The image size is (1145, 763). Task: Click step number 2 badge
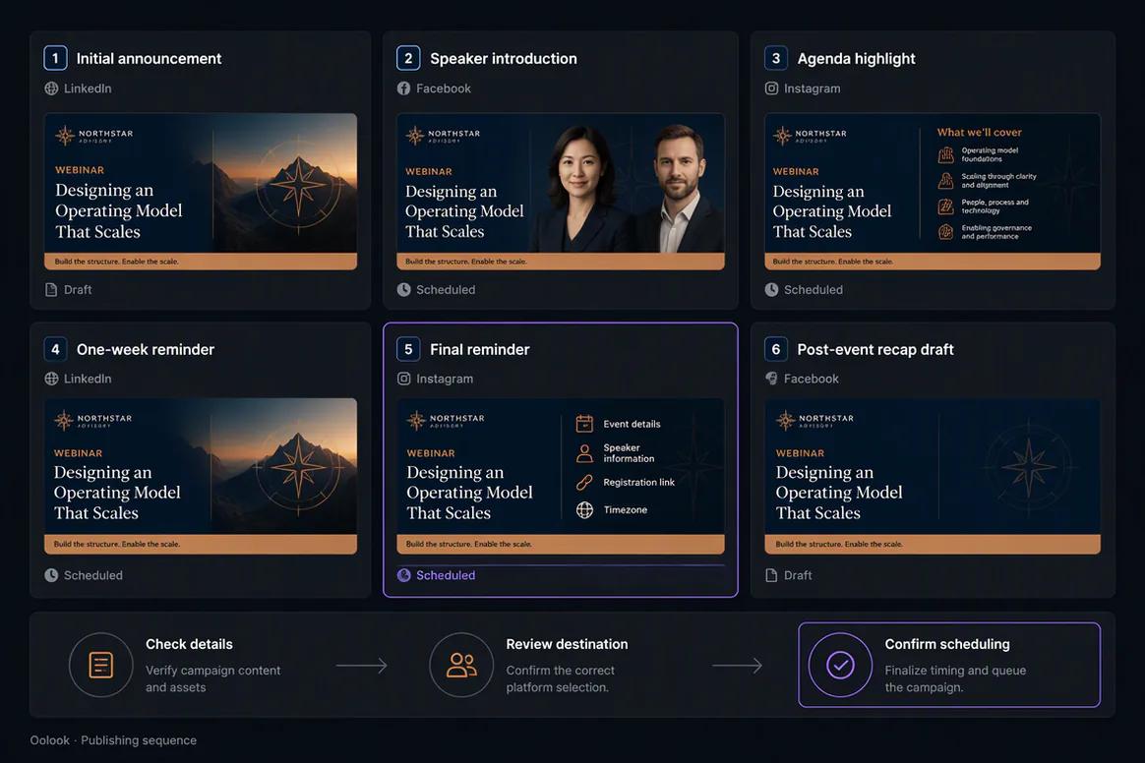click(408, 58)
